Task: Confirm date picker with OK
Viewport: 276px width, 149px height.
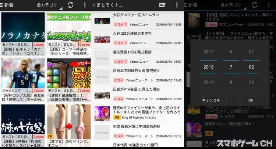Action: (251, 100)
